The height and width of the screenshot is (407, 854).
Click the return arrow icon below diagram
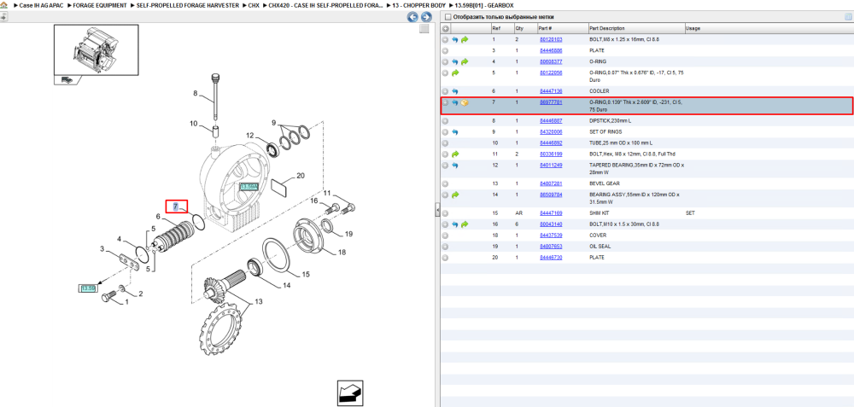[x=349, y=392]
